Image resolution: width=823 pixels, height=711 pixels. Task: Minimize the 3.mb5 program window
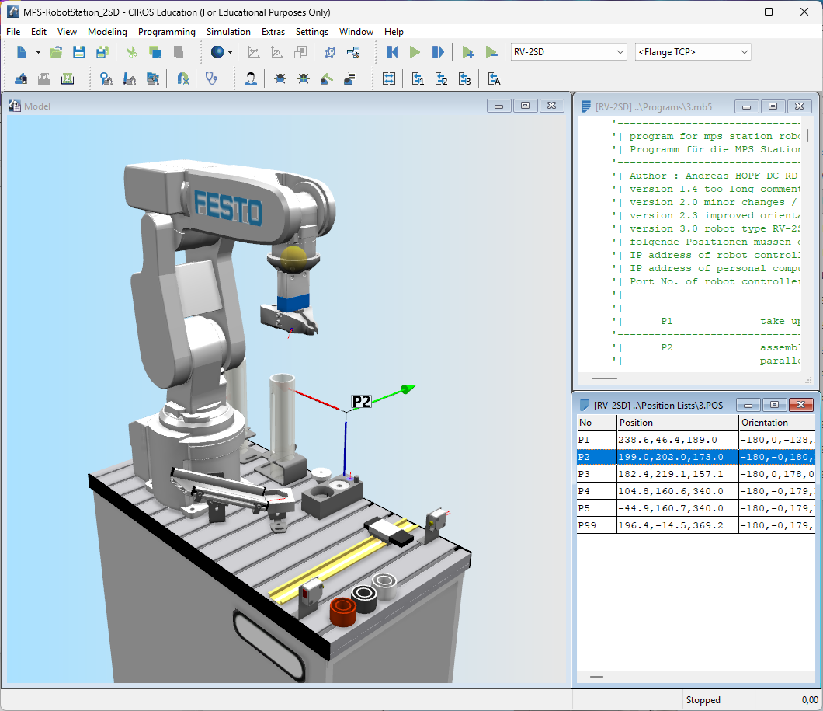pyautogui.click(x=746, y=106)
